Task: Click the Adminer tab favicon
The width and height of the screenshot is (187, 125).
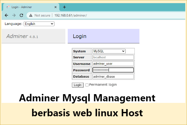Action: pos(8,7)
